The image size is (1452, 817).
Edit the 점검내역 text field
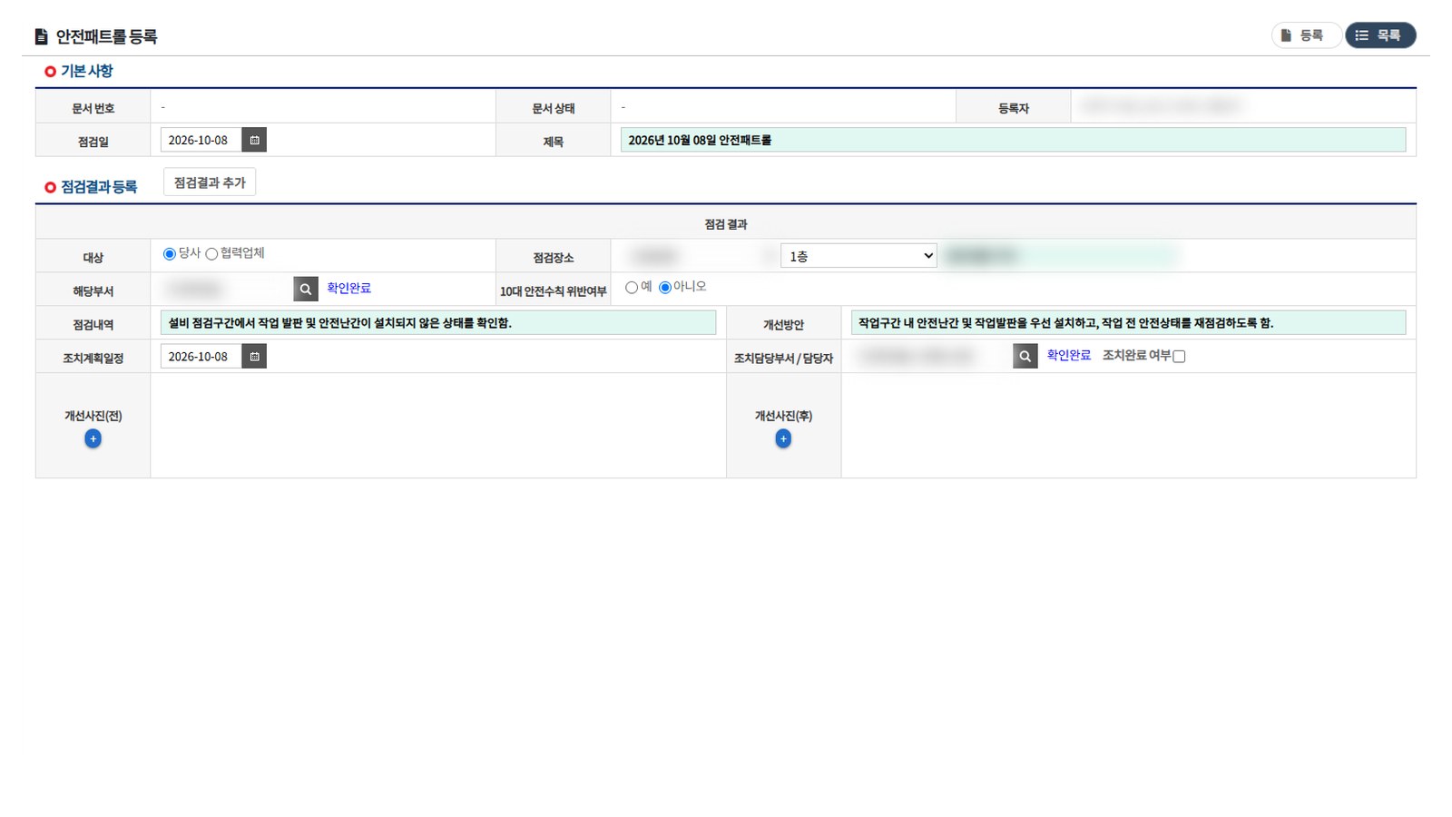coord(438,322)
